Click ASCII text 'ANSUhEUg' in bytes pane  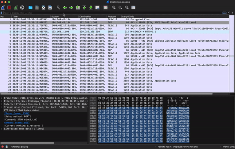172,110
